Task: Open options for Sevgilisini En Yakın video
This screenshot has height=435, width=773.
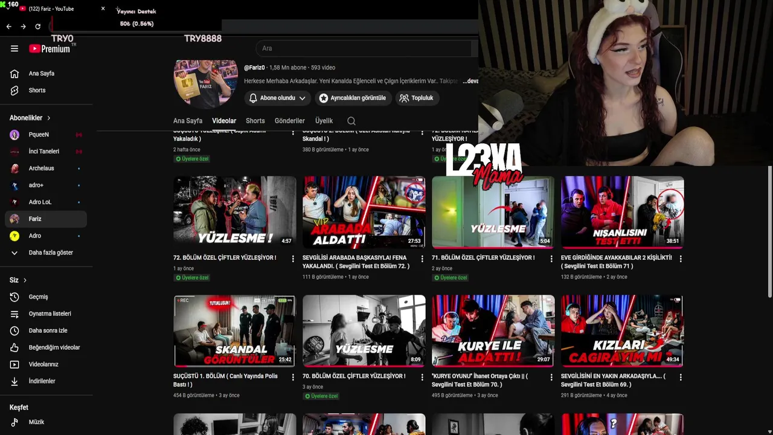Action: pos(681,377)
